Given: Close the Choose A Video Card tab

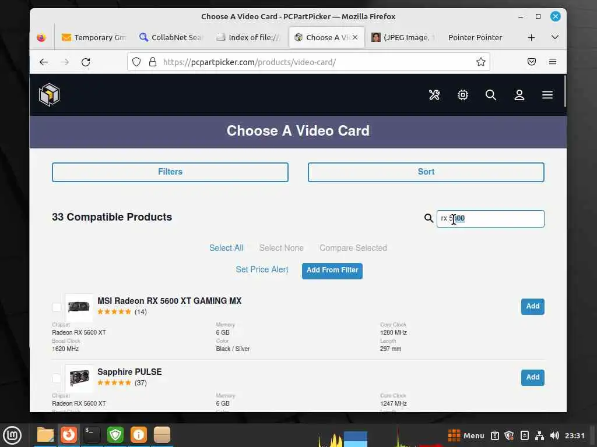Looking at the screenshot, I should (x=355, y=37).
